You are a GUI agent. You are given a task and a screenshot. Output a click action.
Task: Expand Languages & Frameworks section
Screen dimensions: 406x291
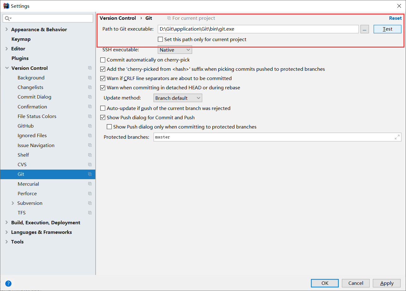(7, 232)
